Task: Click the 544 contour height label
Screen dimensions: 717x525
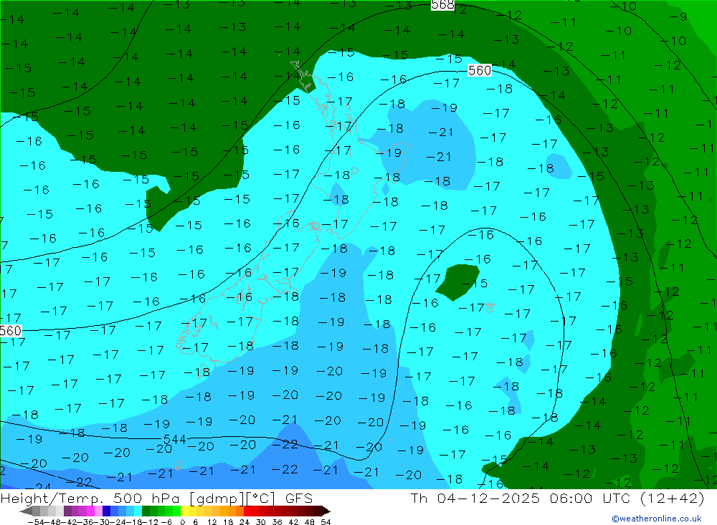Action: 175,440
